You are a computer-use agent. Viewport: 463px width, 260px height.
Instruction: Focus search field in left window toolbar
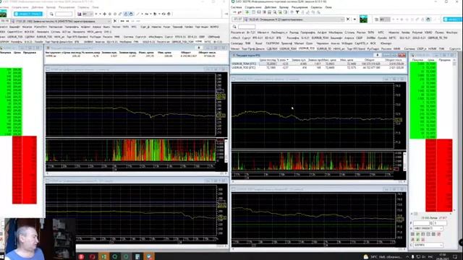(x=64, y=14)
